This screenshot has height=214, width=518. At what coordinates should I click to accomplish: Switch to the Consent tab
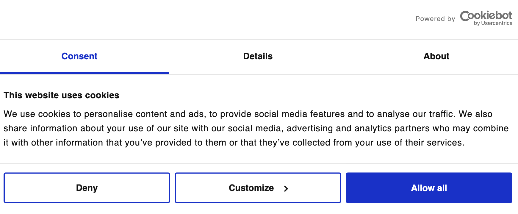(79, 56)
